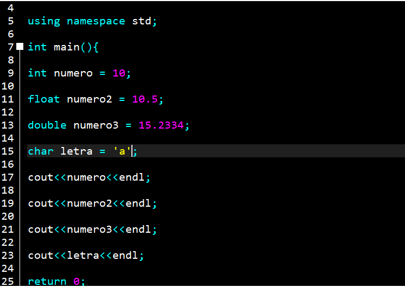This screenshot has width=405, height=287.
Task: Click the variable name 'letra' in declaration
Action: point(76,151)
